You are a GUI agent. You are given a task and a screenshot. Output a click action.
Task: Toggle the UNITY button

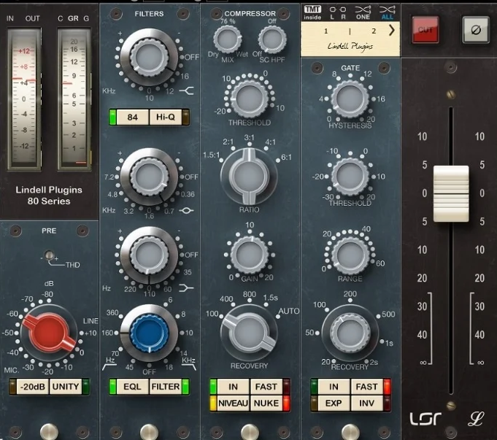coord(65,387)
